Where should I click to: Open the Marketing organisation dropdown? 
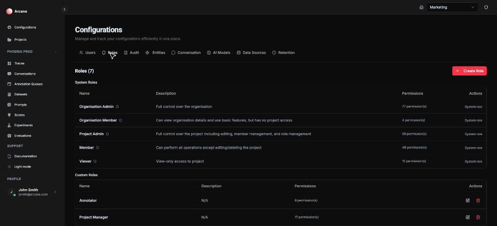tap(452, 7)
